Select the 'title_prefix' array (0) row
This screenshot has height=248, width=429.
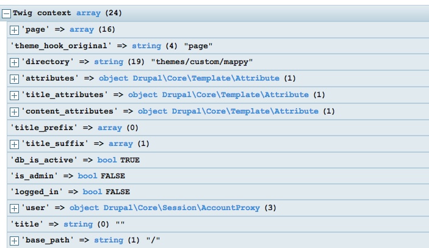(218, 128)
